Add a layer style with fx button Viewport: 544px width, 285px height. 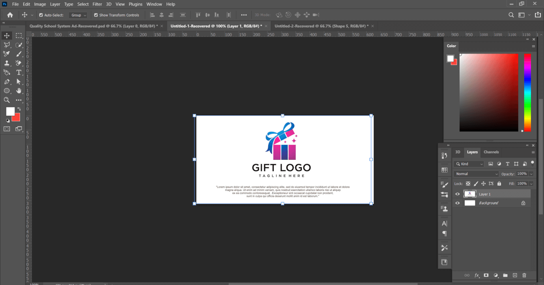tap(477, 275)
